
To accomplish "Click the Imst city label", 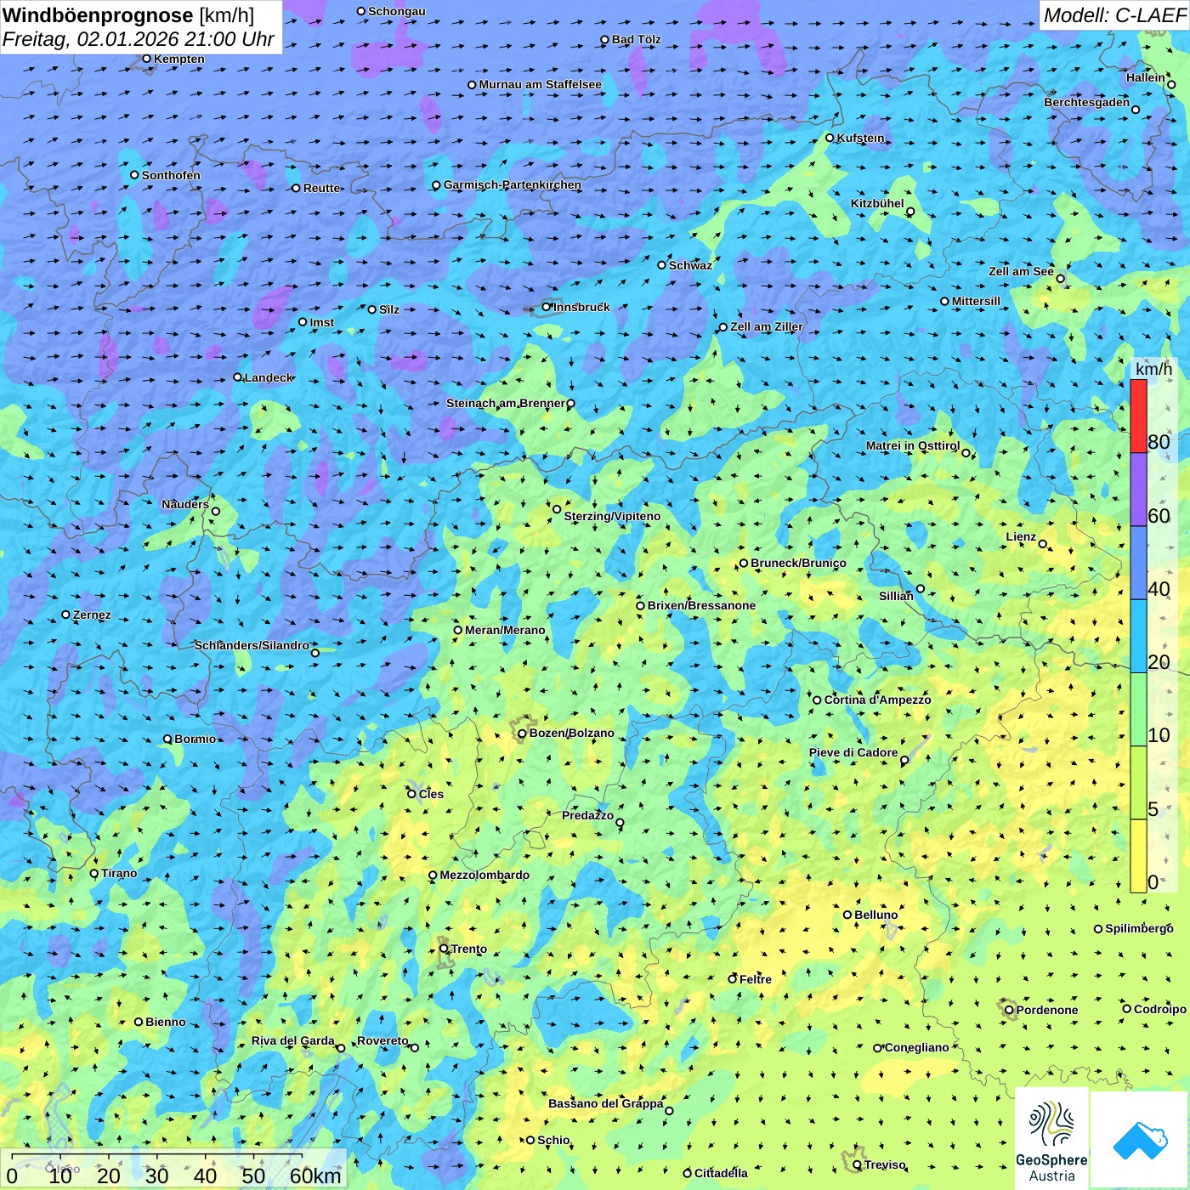I will [x=321, y=322].
